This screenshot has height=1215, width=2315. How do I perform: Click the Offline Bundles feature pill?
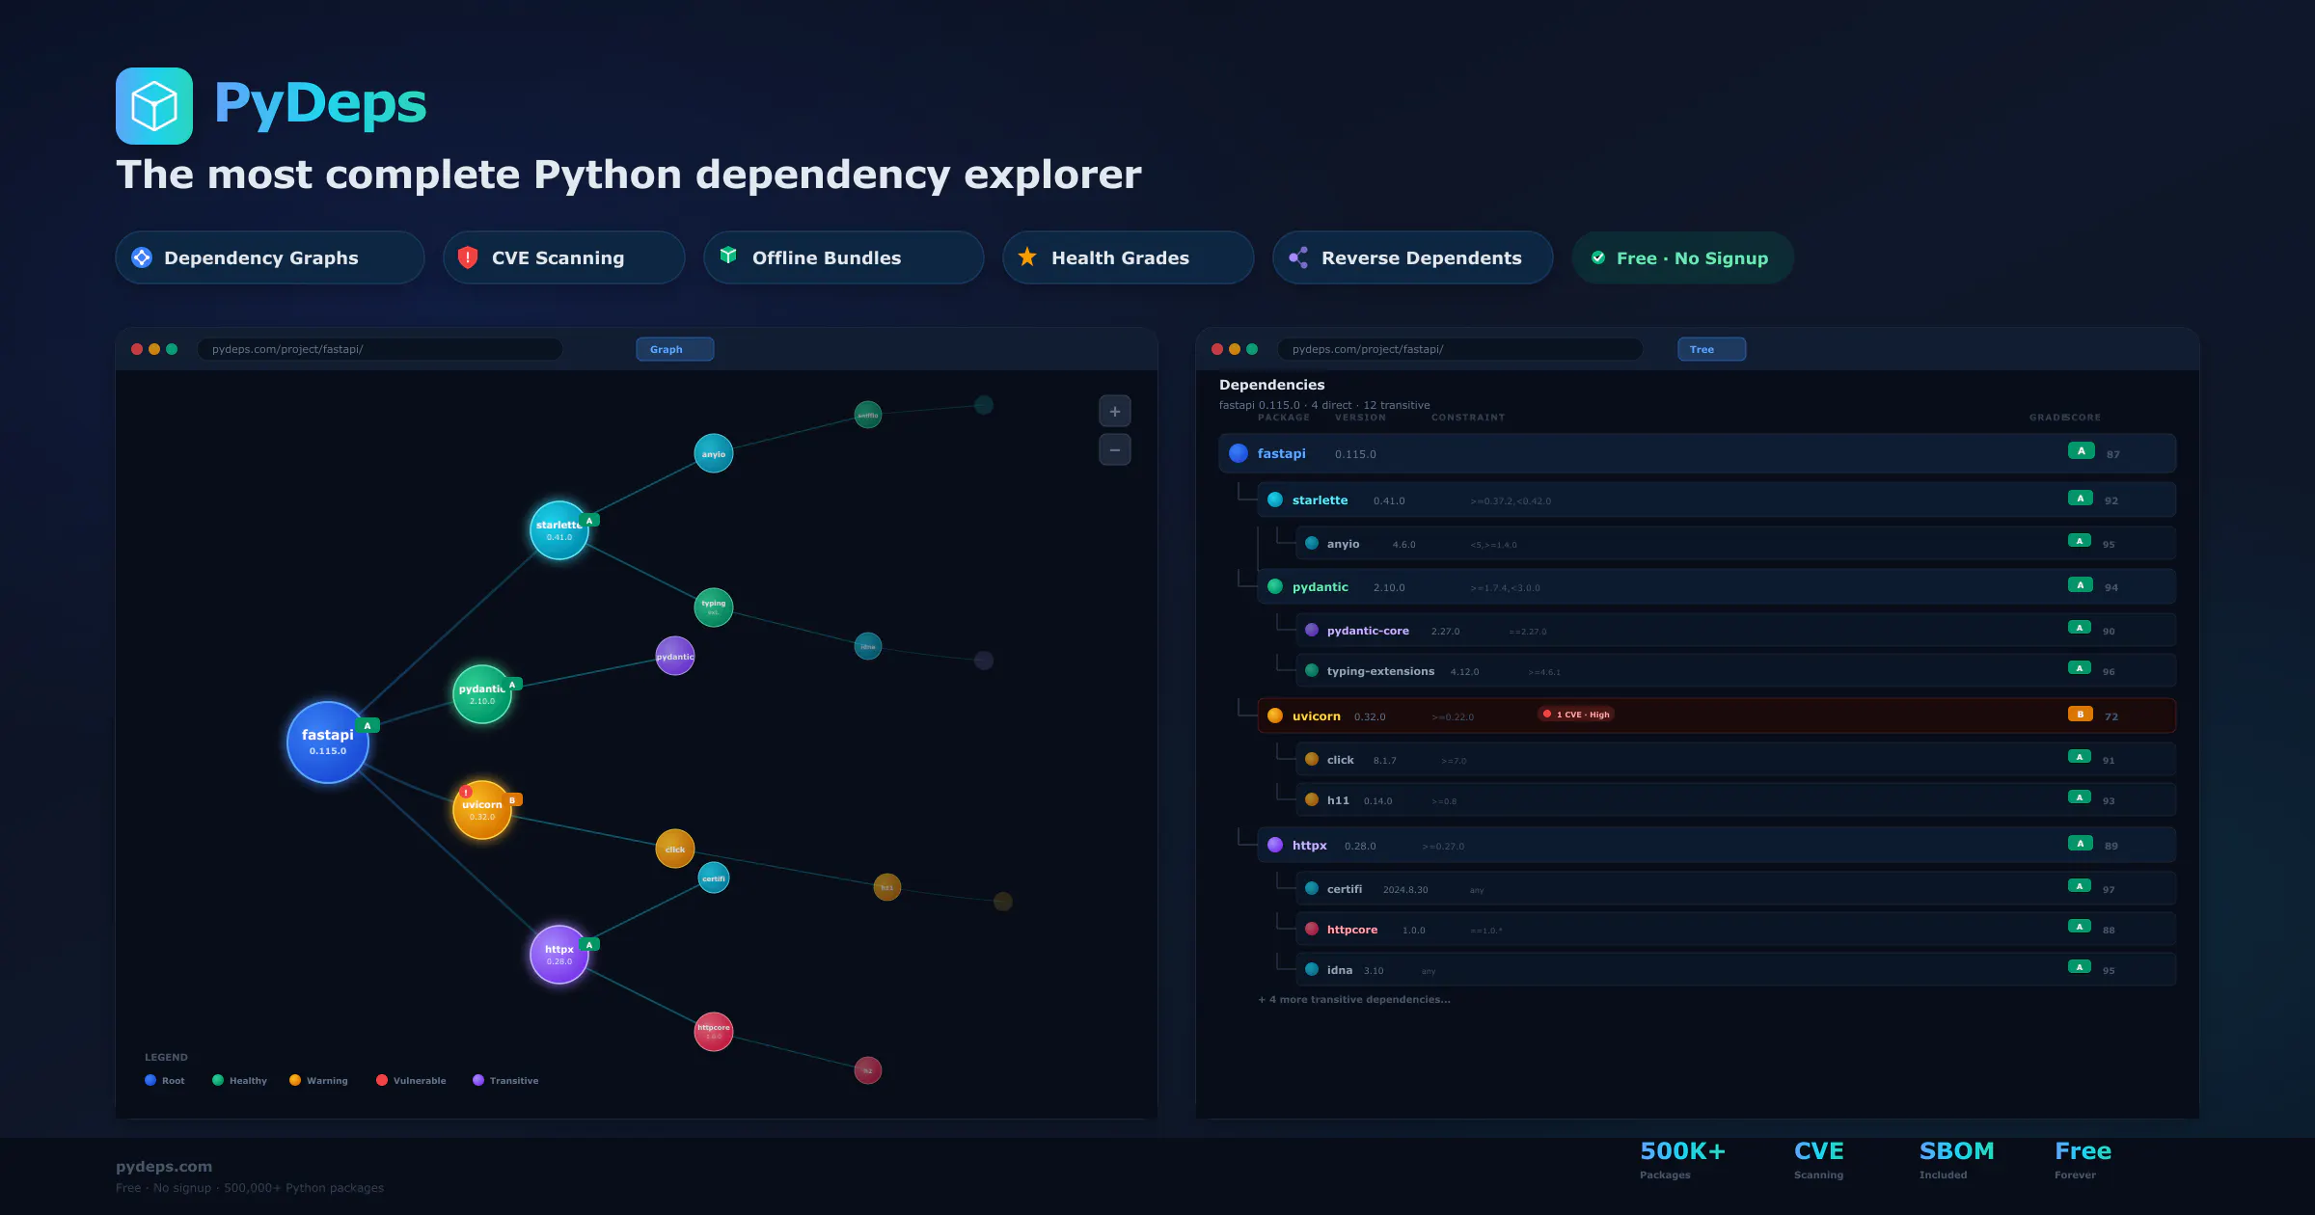click(x=844, y=257)
